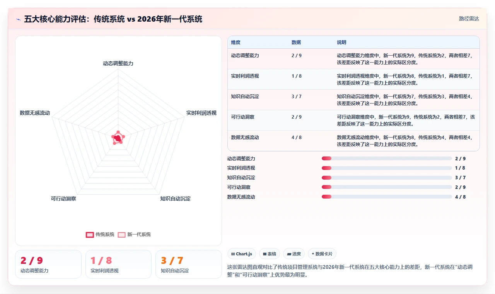
Task: Open the pink 1 / 8 实时利润透视 card
Action: (x=118, y=264)
